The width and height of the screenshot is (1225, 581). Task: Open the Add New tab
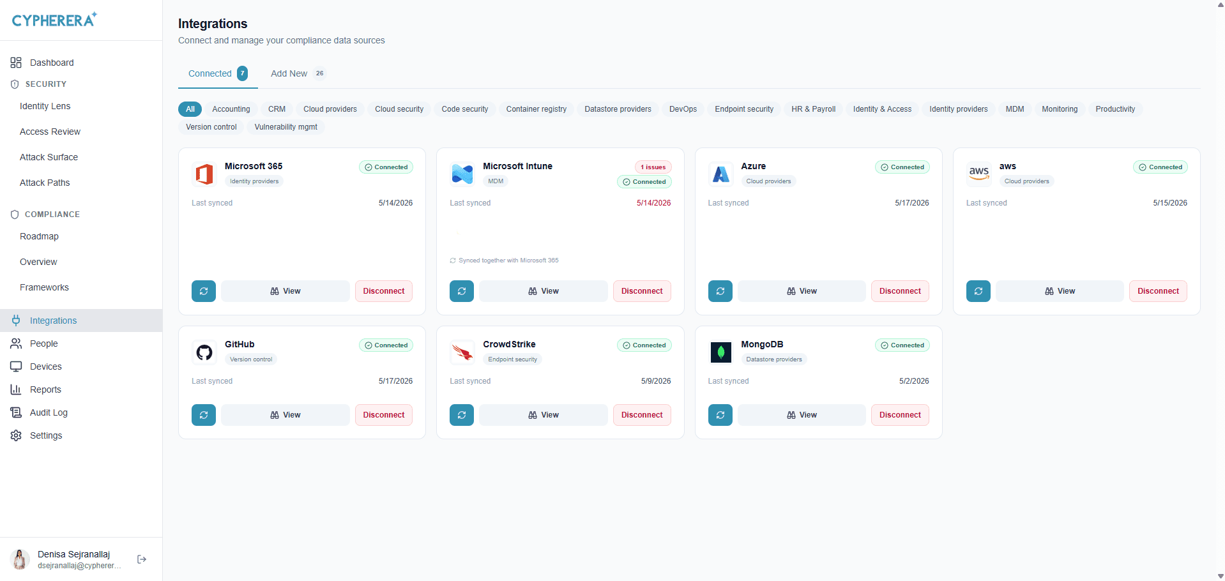298,73
